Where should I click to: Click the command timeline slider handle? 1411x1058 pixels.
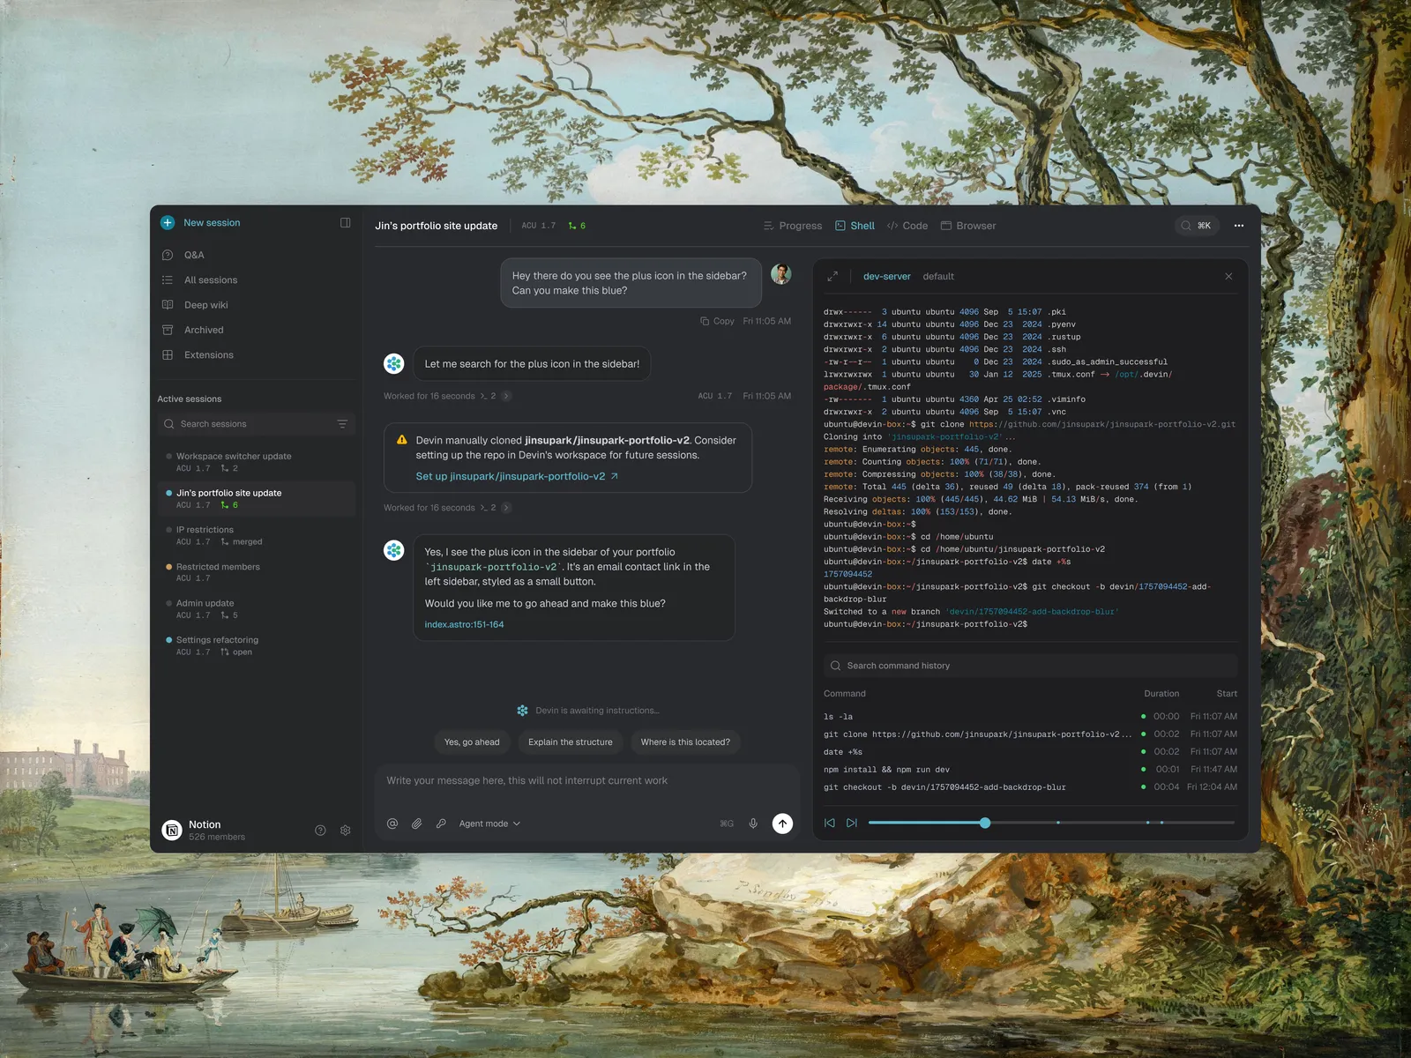[985, 823]
